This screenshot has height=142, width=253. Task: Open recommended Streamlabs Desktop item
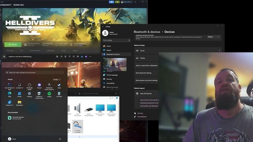pos(16,118)
